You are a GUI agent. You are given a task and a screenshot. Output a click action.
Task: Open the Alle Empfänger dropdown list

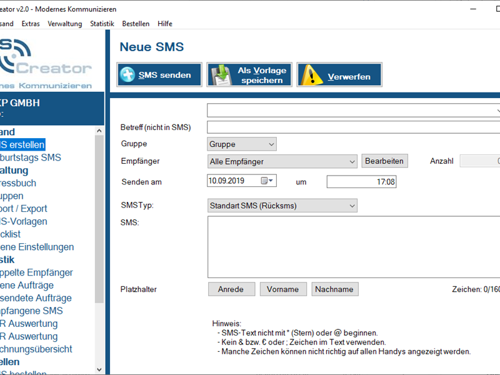coord(352,161)
